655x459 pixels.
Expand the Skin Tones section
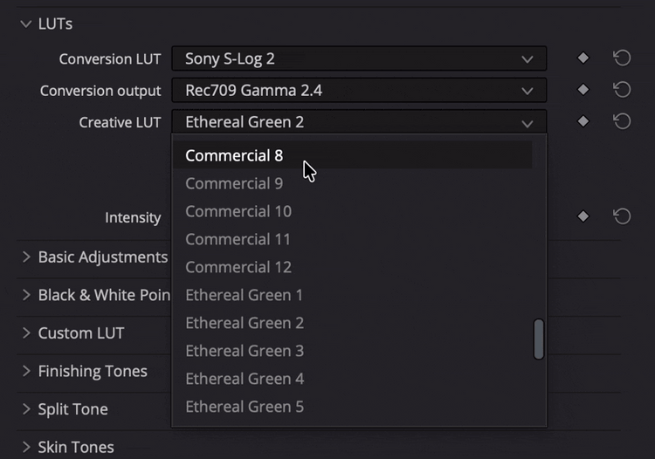pyautogui.click(x=26, y=447)
